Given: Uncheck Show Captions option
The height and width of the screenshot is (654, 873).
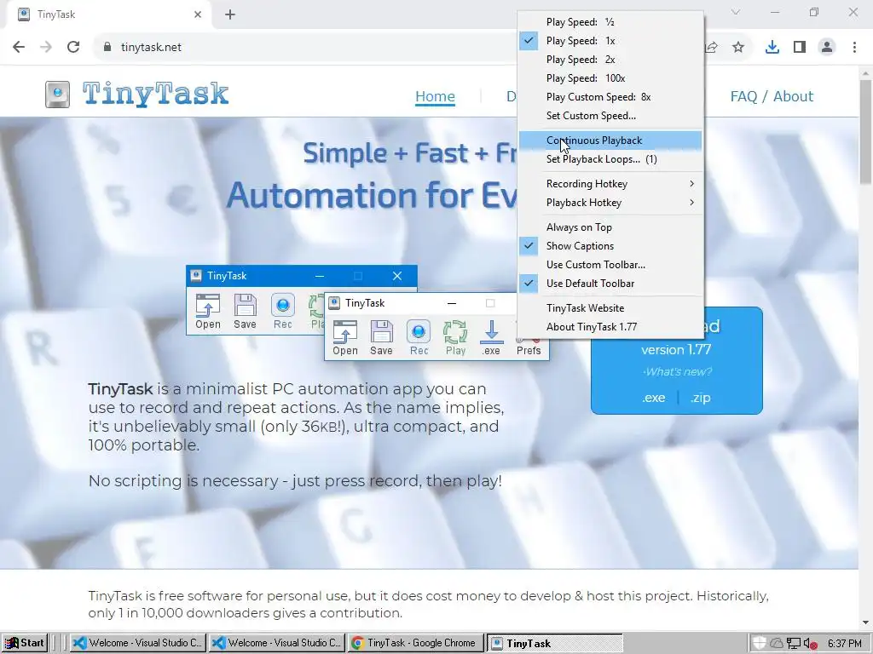Looking at the screenshot, I should click(x=610, y=246).
